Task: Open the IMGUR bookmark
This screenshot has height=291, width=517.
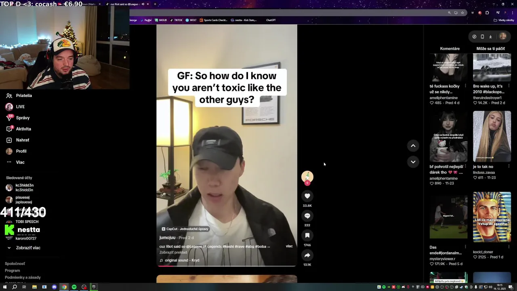Action: (161, 20)
